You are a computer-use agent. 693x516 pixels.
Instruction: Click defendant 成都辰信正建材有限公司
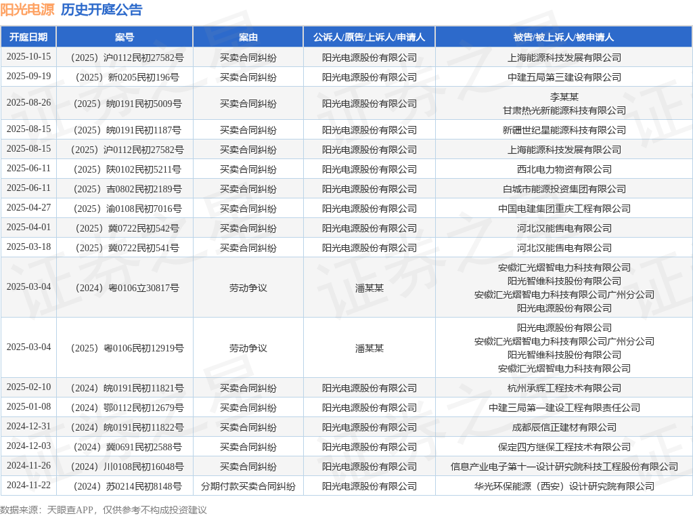coord(564,427)
